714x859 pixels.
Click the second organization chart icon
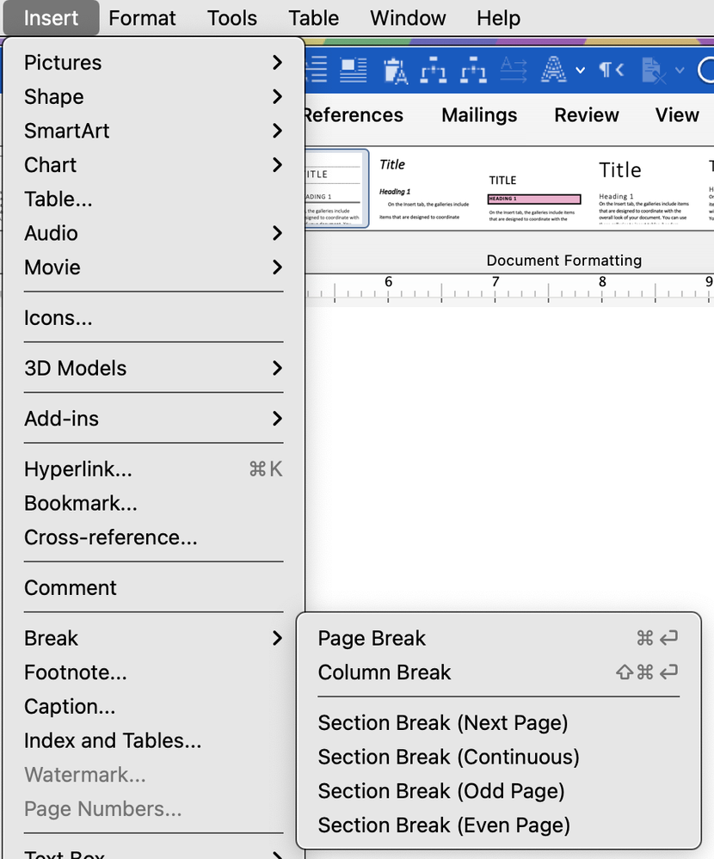473,70
